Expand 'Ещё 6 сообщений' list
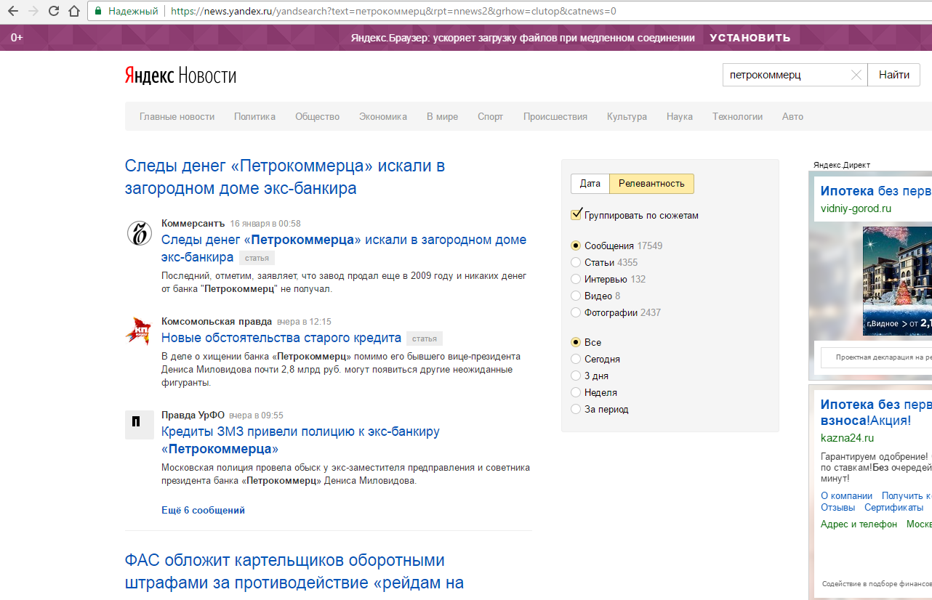 point(203,510)
